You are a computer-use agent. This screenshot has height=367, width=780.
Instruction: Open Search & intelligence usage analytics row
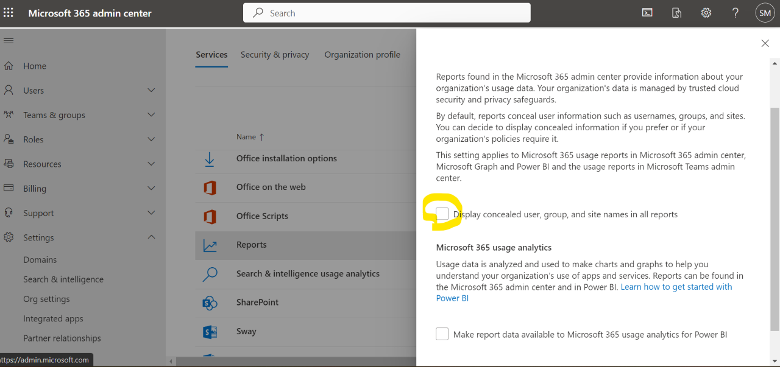305,274
